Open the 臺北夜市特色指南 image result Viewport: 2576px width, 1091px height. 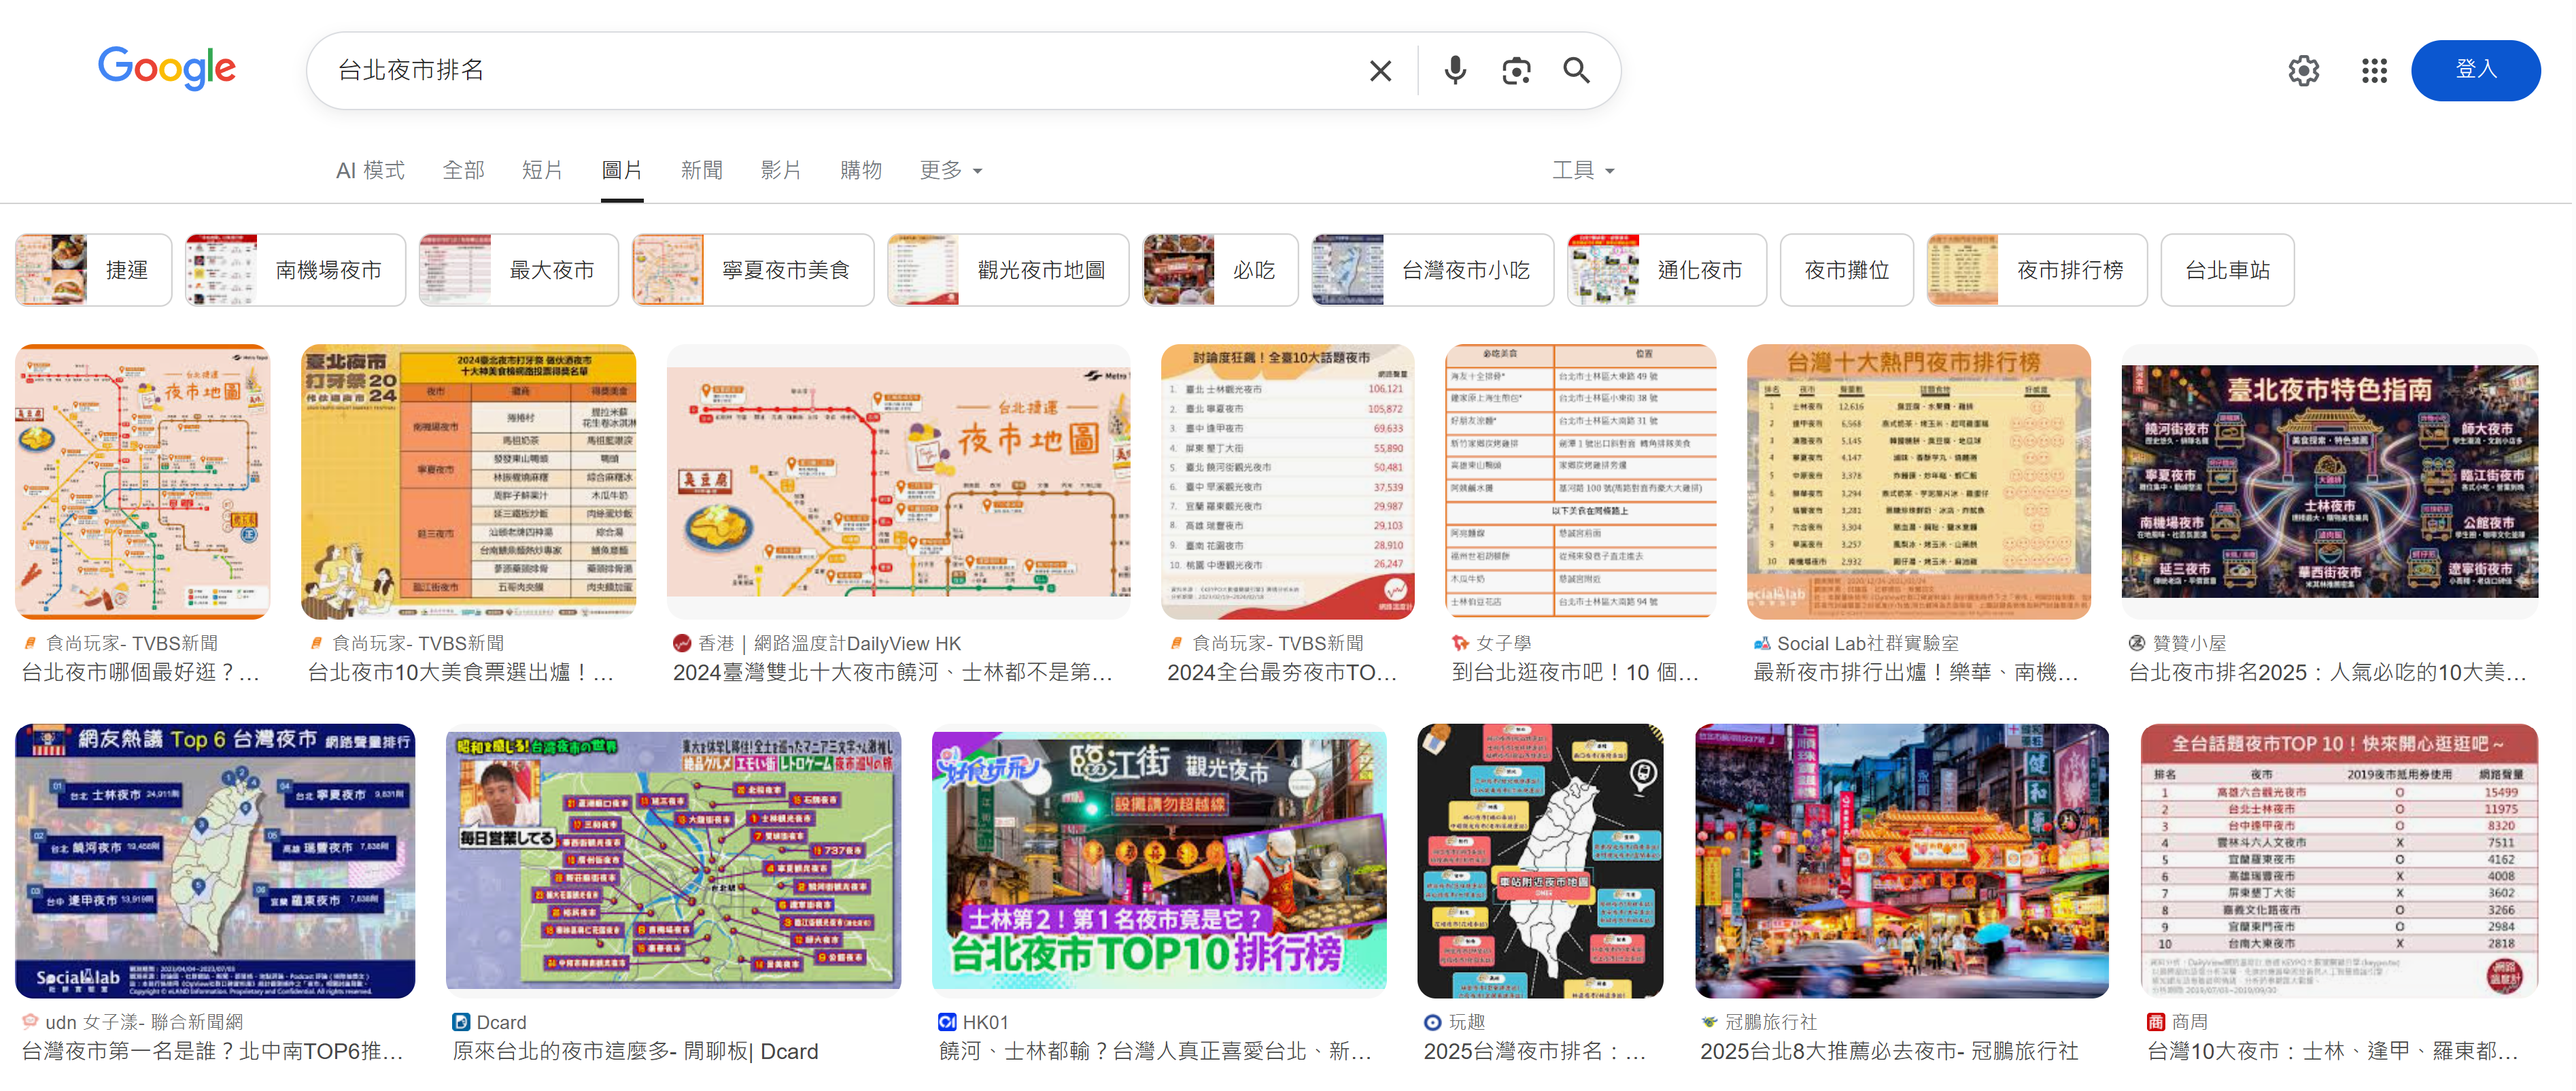click(x=2329, y=480)
